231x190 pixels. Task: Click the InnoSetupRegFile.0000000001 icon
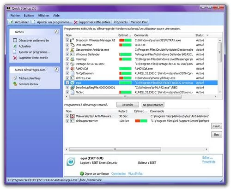[x=72, y=88]
